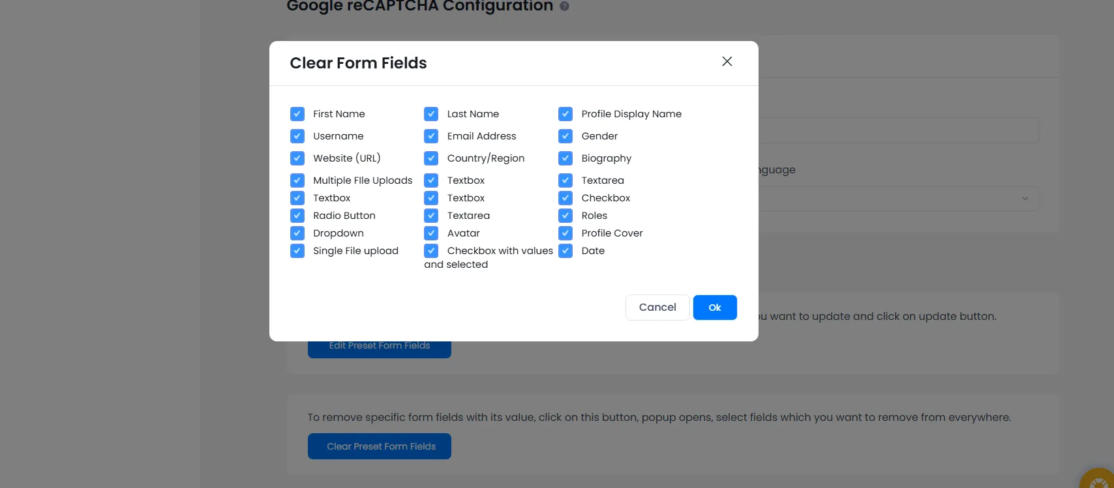Close the Clear Form Fields dialog
Image resolution: width=1114 pixels, height=488 pixels.
(x=727, y=61)
